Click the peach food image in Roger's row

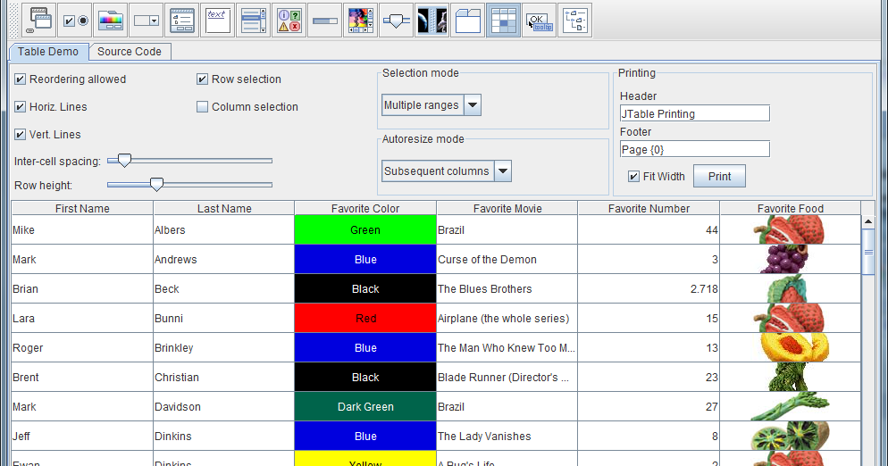click(x=794, y=347)
